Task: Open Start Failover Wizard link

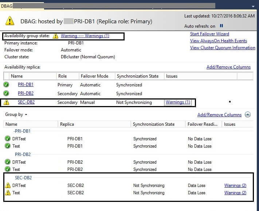Action: click(x=209, y=34)
